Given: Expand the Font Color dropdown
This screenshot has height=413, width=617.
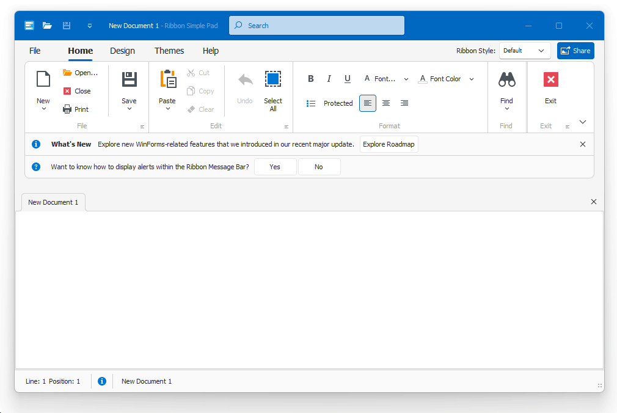Looking at the screenshot, I should (471, 79).
